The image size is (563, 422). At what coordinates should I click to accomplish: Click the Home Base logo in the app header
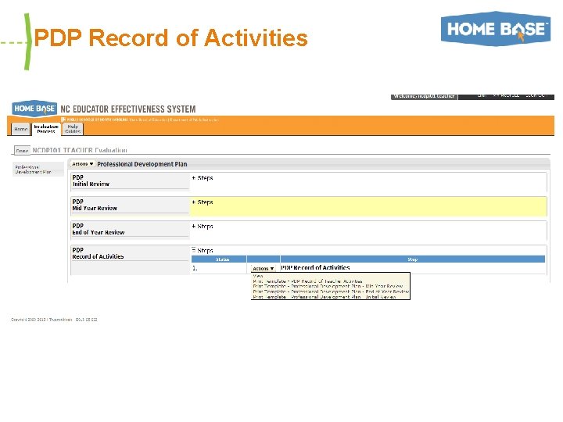[x=34, y=109]
